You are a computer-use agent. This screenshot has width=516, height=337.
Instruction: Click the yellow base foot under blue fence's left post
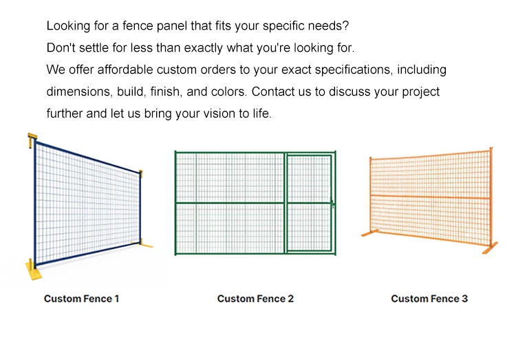[32, 270]
